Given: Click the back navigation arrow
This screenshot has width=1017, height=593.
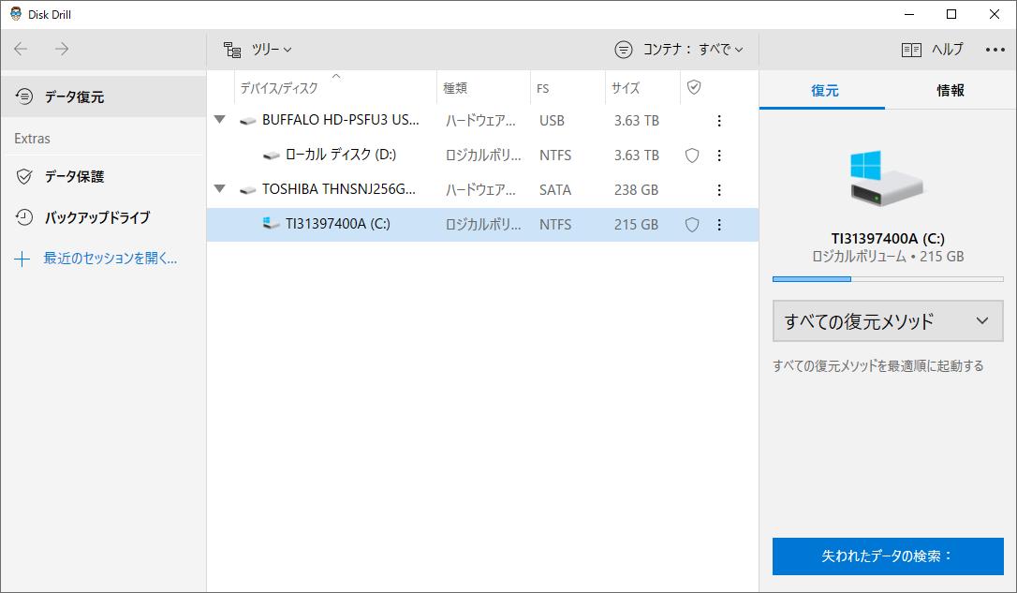Looking at the screenshot, I should [x=21, y=50].
